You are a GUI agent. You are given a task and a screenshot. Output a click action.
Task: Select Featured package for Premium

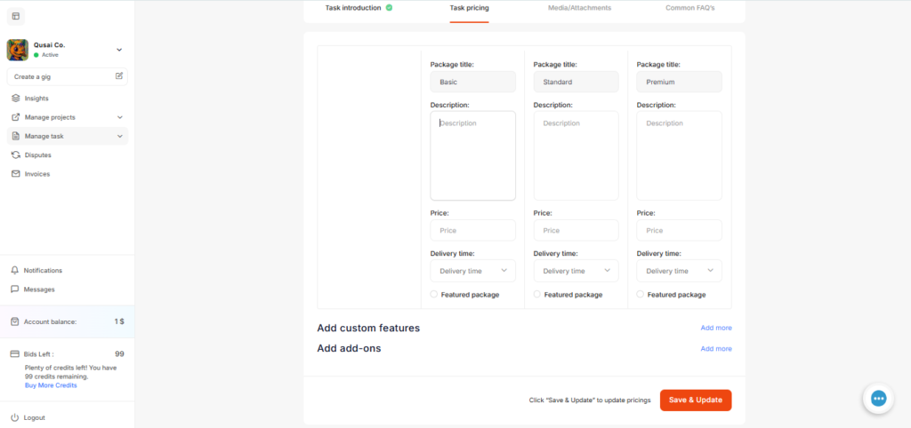[x=641, y=294]
